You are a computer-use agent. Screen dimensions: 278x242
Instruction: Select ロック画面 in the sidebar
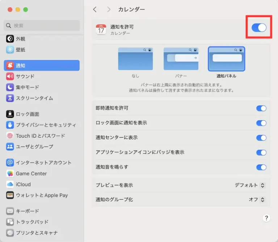point(28,114)
